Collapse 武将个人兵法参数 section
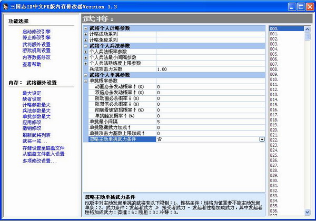Viewport: 316px width, 221px height. point(85,46)
